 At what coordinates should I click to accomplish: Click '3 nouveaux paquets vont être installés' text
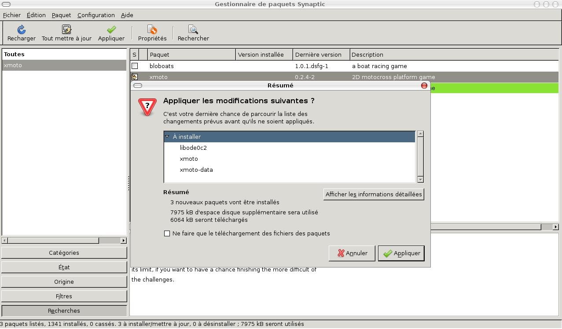[x=225, y=202]
